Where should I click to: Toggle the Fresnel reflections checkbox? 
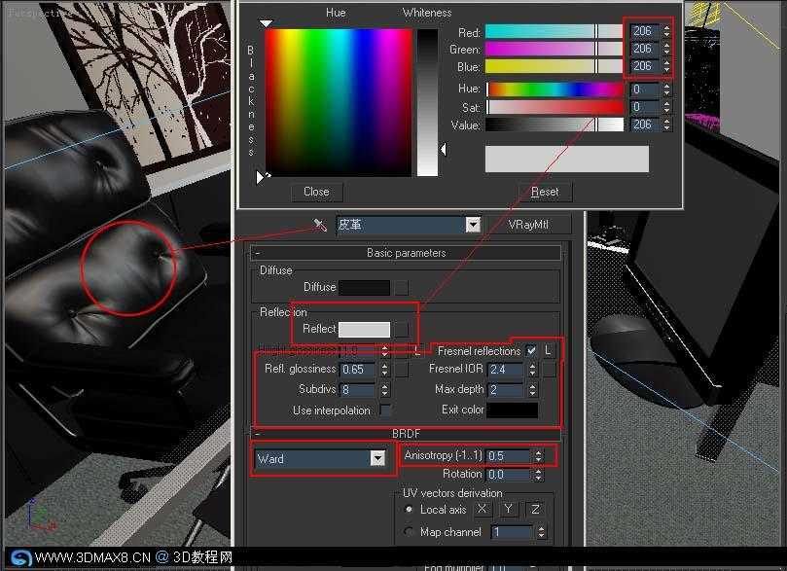click(x=531, y=350)
